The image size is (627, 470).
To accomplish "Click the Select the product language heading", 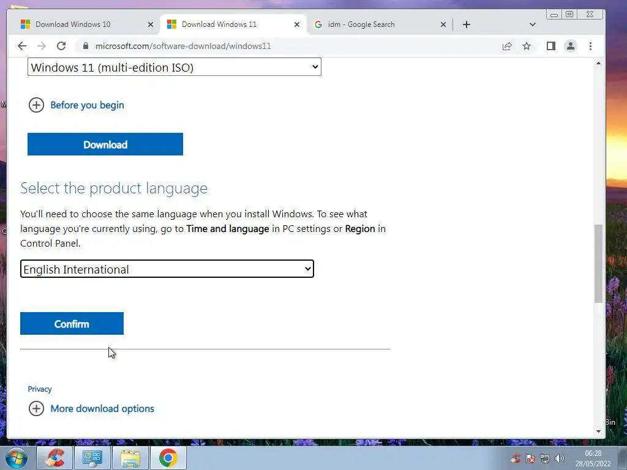I will pyautogui.click(x=114, y=188).
